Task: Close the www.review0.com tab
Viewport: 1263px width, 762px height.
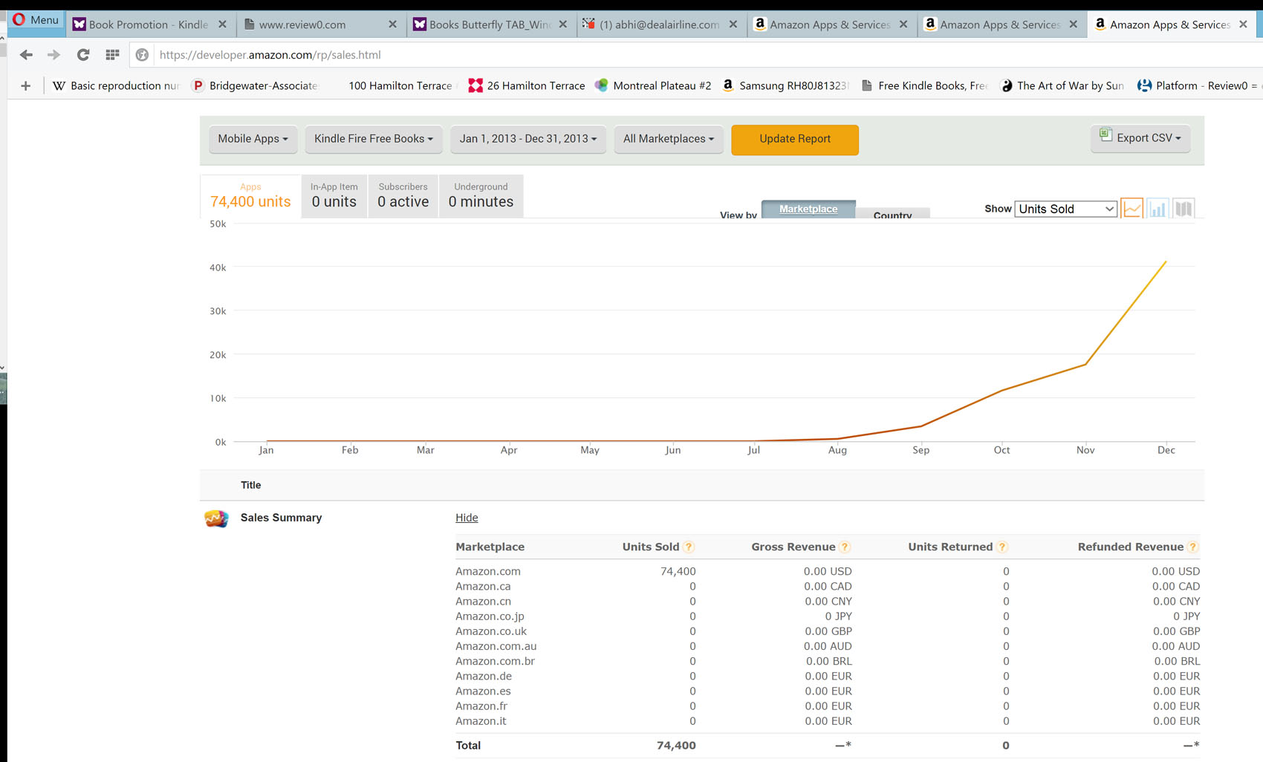Action: click(x=392, y=25)
